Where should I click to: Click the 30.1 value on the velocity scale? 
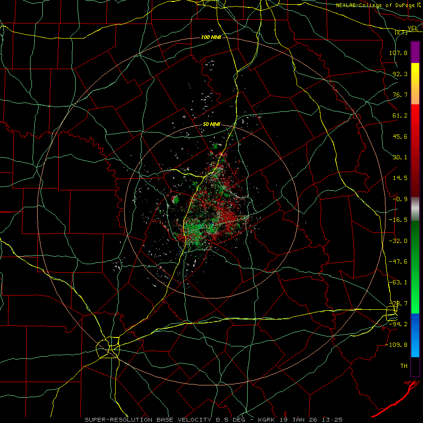[400, 157]
